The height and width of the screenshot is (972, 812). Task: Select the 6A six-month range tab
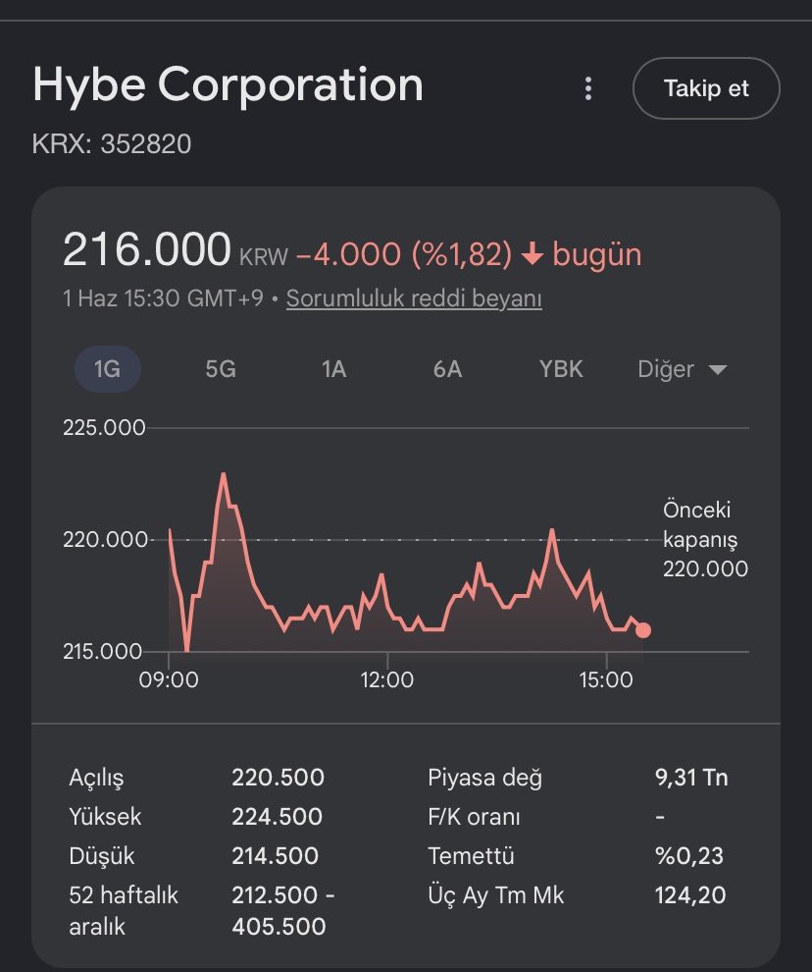[447, 369]
